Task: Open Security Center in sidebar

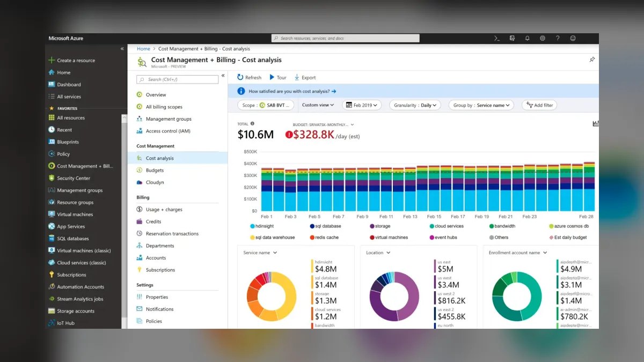Action: pyautogui.click(x=74, y=178)
